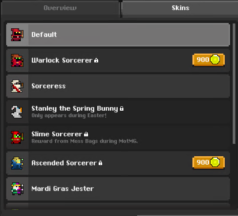Screen dimensions: 238x216
Task: Click lock icon next to Ascended Sorcerer
Action: pos(100,163)
